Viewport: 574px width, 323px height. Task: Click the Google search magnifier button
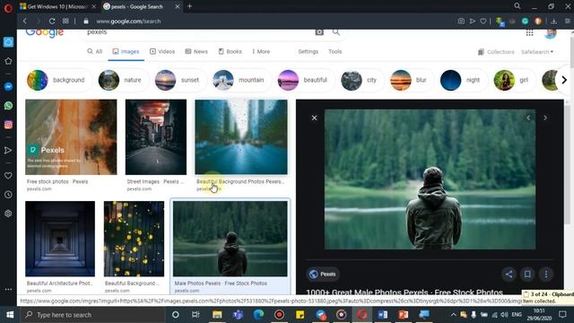336,32
